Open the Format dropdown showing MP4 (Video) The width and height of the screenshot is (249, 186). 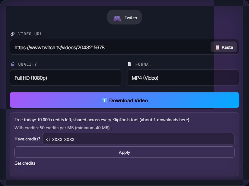[x=183, y=78]
